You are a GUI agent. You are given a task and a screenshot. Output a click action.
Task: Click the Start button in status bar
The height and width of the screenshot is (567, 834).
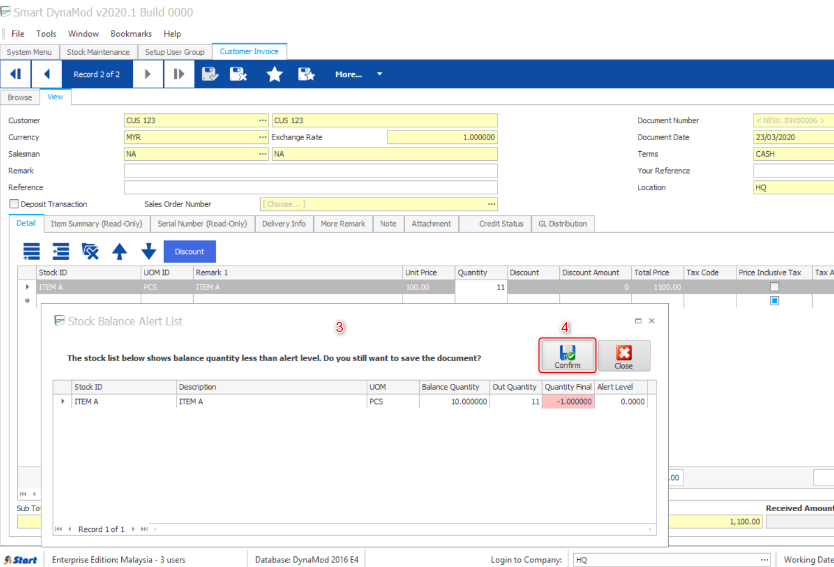21,560
